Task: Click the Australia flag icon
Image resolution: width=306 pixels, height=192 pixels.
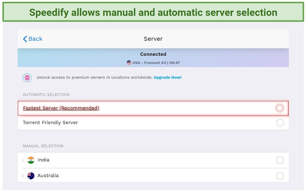Action: click(31, 176)
